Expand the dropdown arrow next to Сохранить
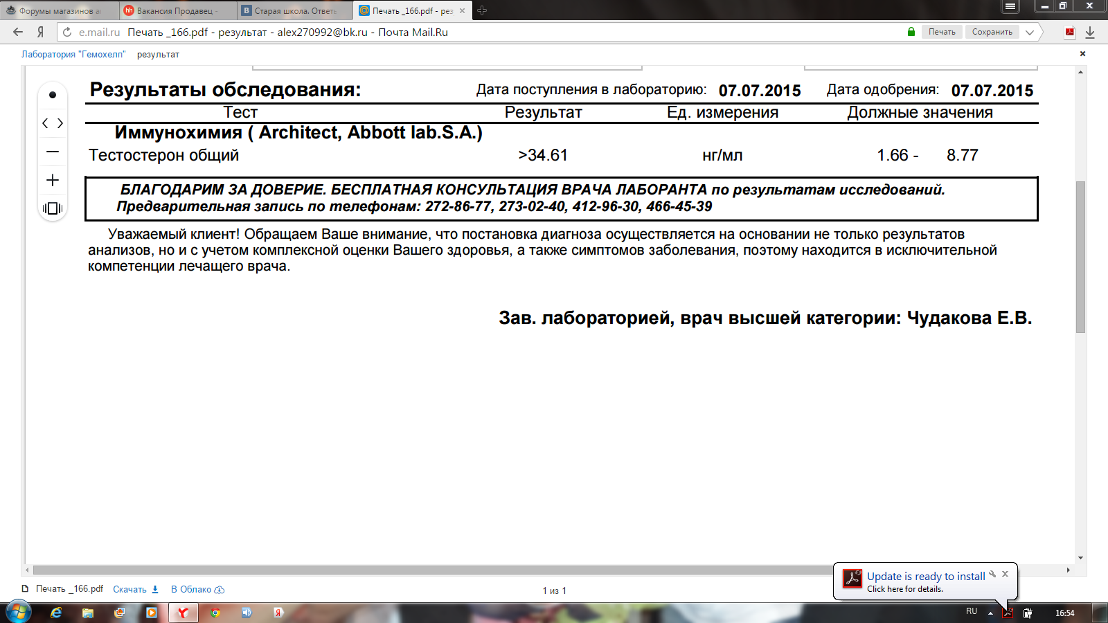Viewport: 1108px width, 623px height. click(x=1030, y=32)
